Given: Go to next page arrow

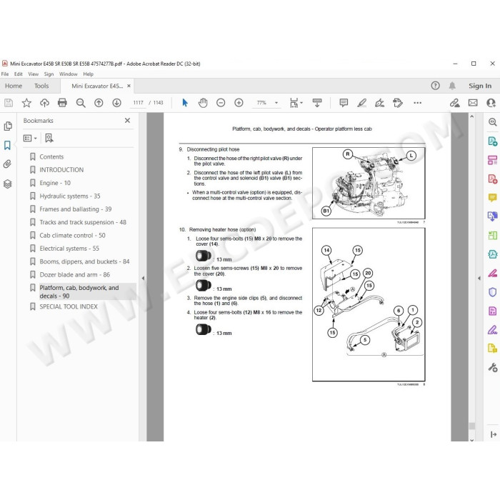Looking at the screenshot, I should pyautogui.click(x=116, y=103).
